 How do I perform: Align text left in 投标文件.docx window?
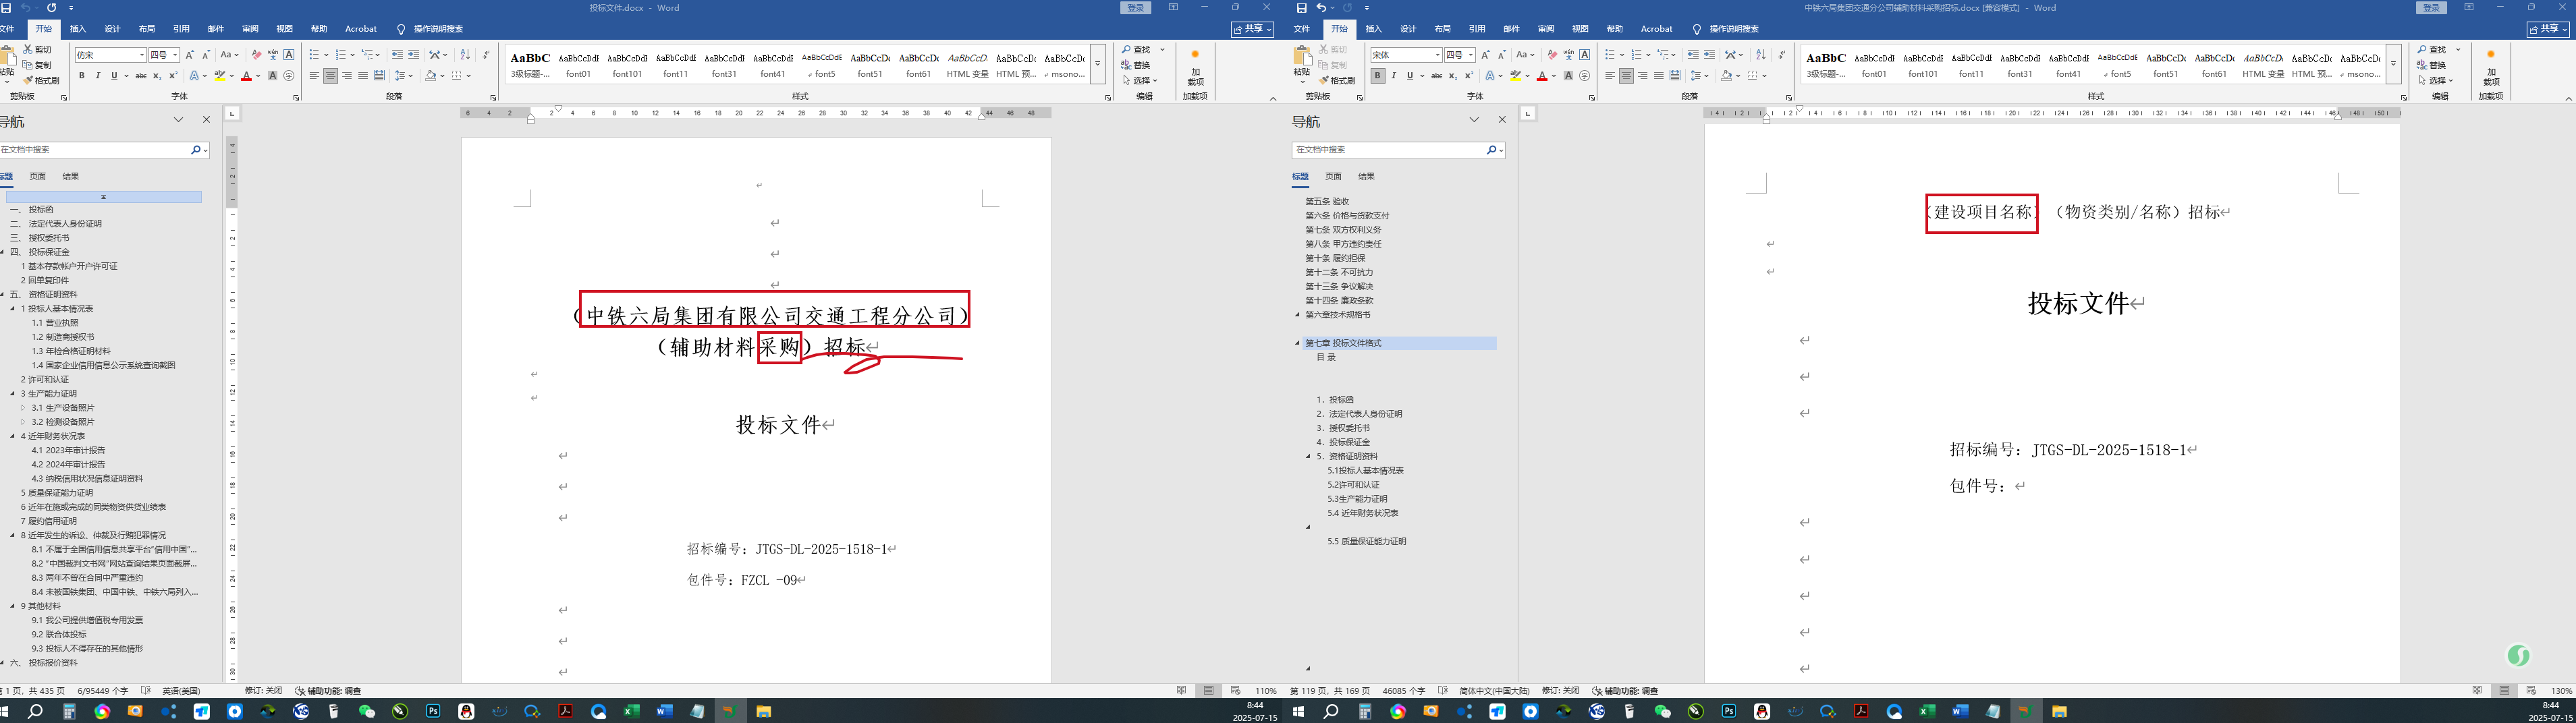point(314,76)
